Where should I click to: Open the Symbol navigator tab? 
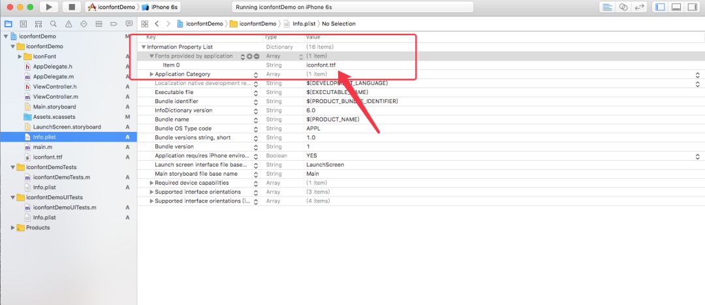click(x=39, y=24)
